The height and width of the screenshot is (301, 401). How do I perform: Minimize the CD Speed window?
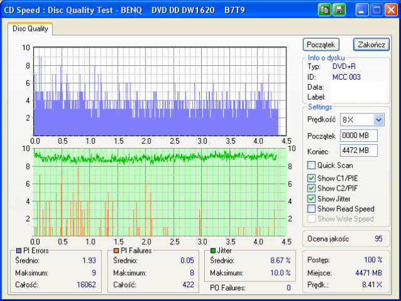pyautogui.click(x=362, y=10)
